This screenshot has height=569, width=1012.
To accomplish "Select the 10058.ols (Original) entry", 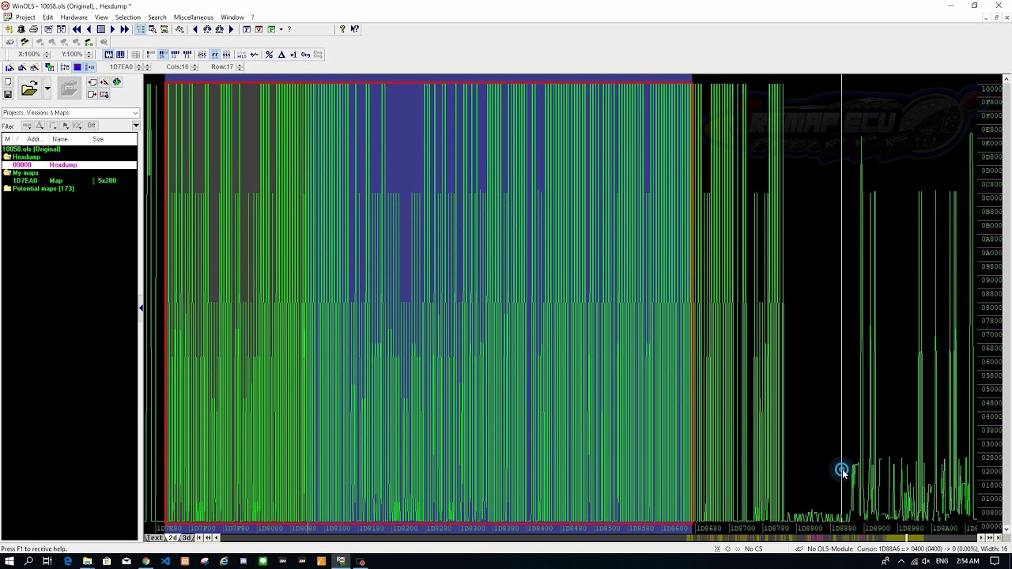I will point(32,149).
